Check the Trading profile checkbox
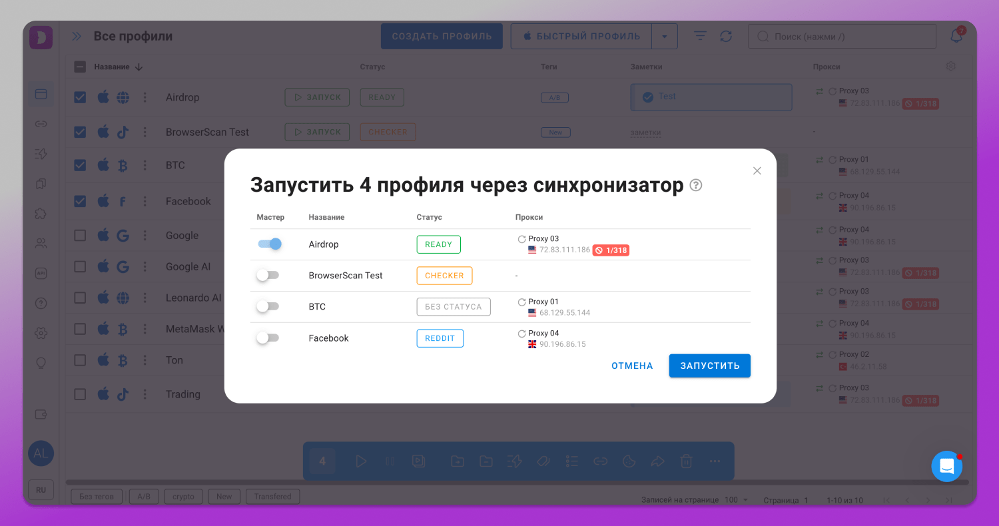The width and height of the screenshot is (999, 526). [x=80, y=394]
